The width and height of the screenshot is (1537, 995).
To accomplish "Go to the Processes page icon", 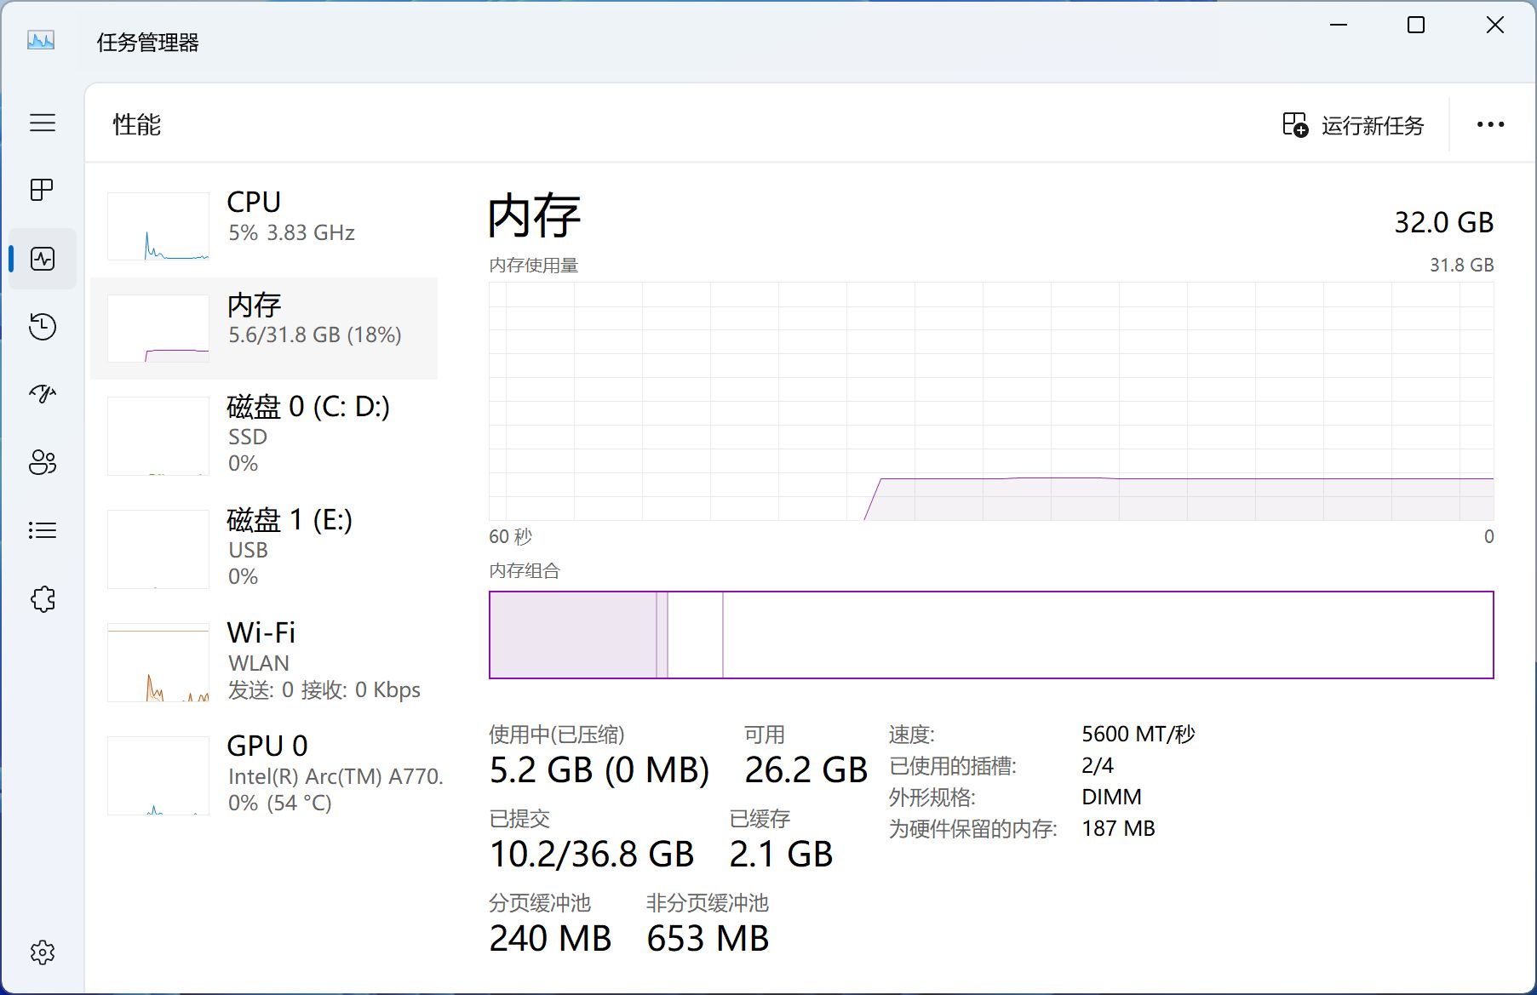I will [43, 190].
